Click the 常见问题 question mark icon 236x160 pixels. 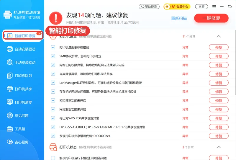coord(10,115)
